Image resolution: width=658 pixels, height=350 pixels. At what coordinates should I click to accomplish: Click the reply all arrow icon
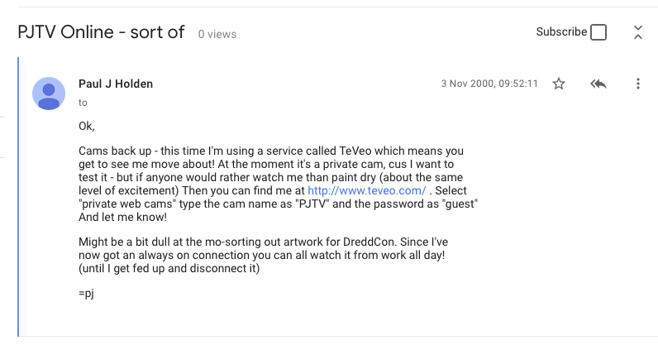(x=598, y=84)
